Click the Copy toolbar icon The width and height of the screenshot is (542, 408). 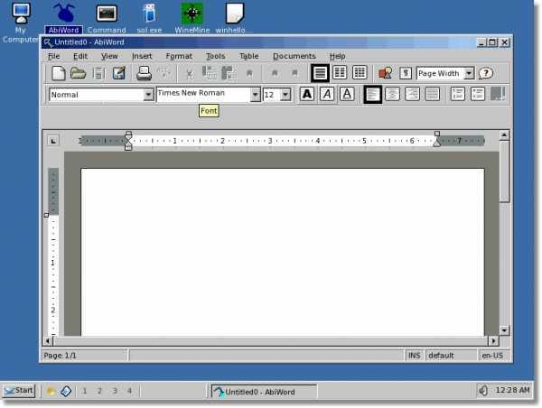pyautogui.click(x=210, y=73)
